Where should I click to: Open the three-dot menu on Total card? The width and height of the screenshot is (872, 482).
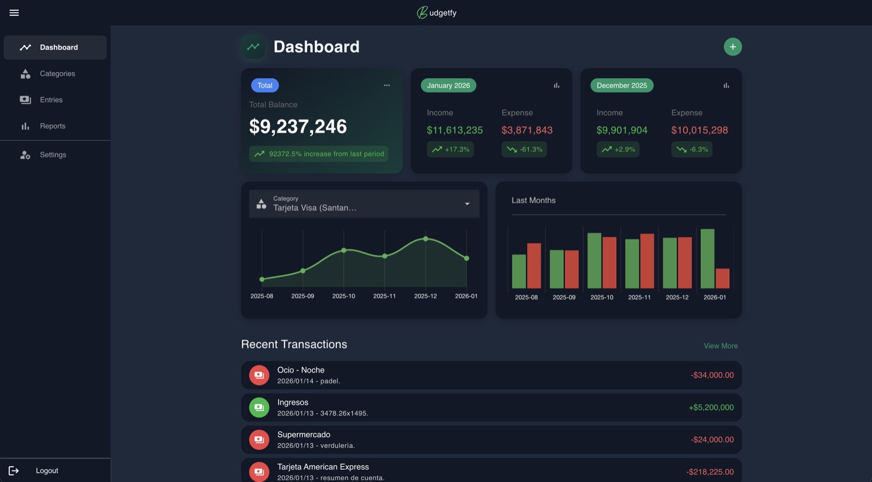(x=386, y=85)
